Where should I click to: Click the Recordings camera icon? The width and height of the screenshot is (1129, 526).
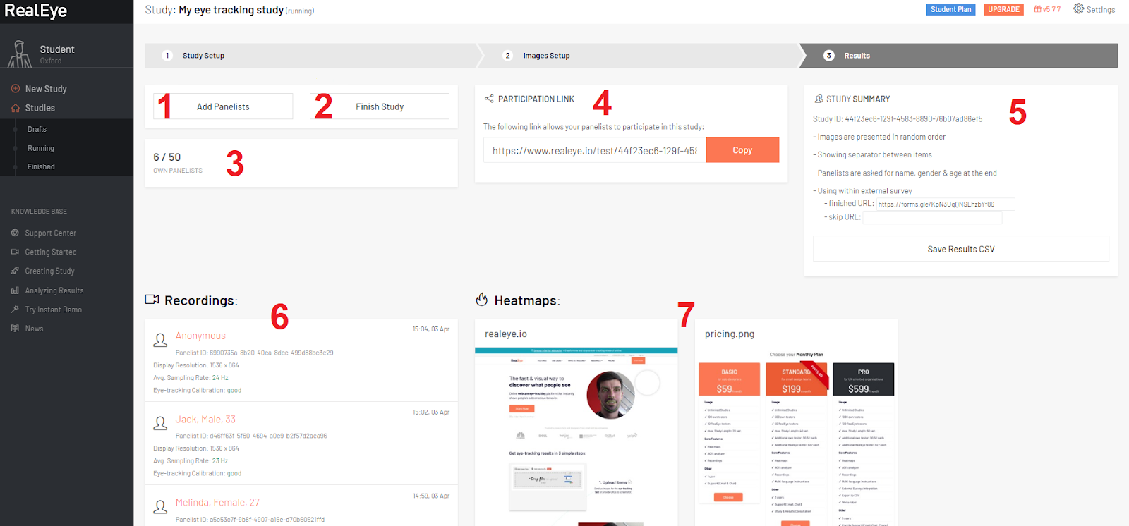click(x=152, y=300)
